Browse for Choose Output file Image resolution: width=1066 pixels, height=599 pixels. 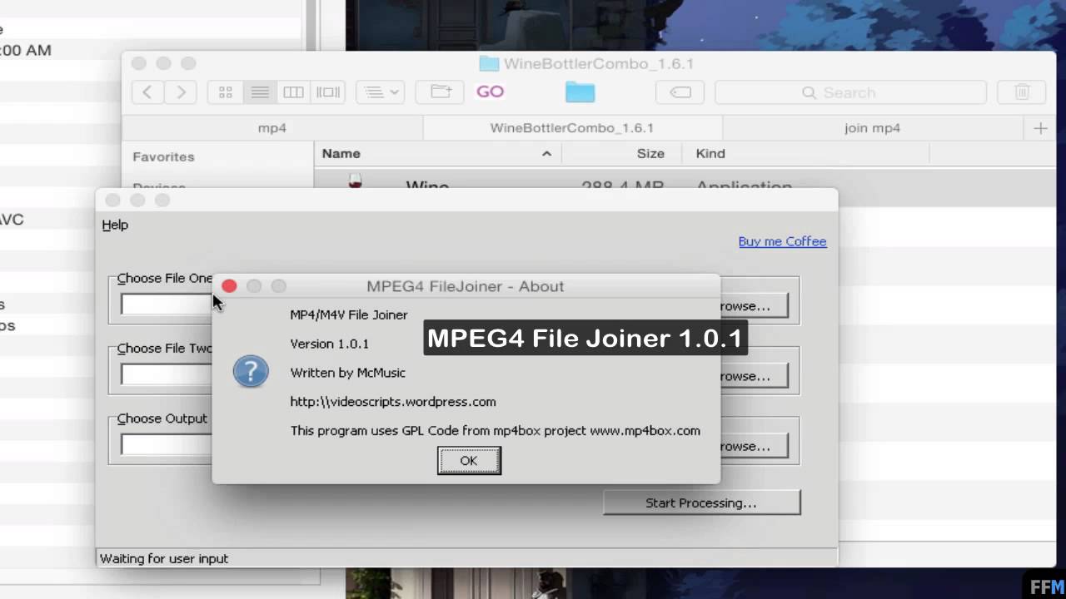point(752,446)
